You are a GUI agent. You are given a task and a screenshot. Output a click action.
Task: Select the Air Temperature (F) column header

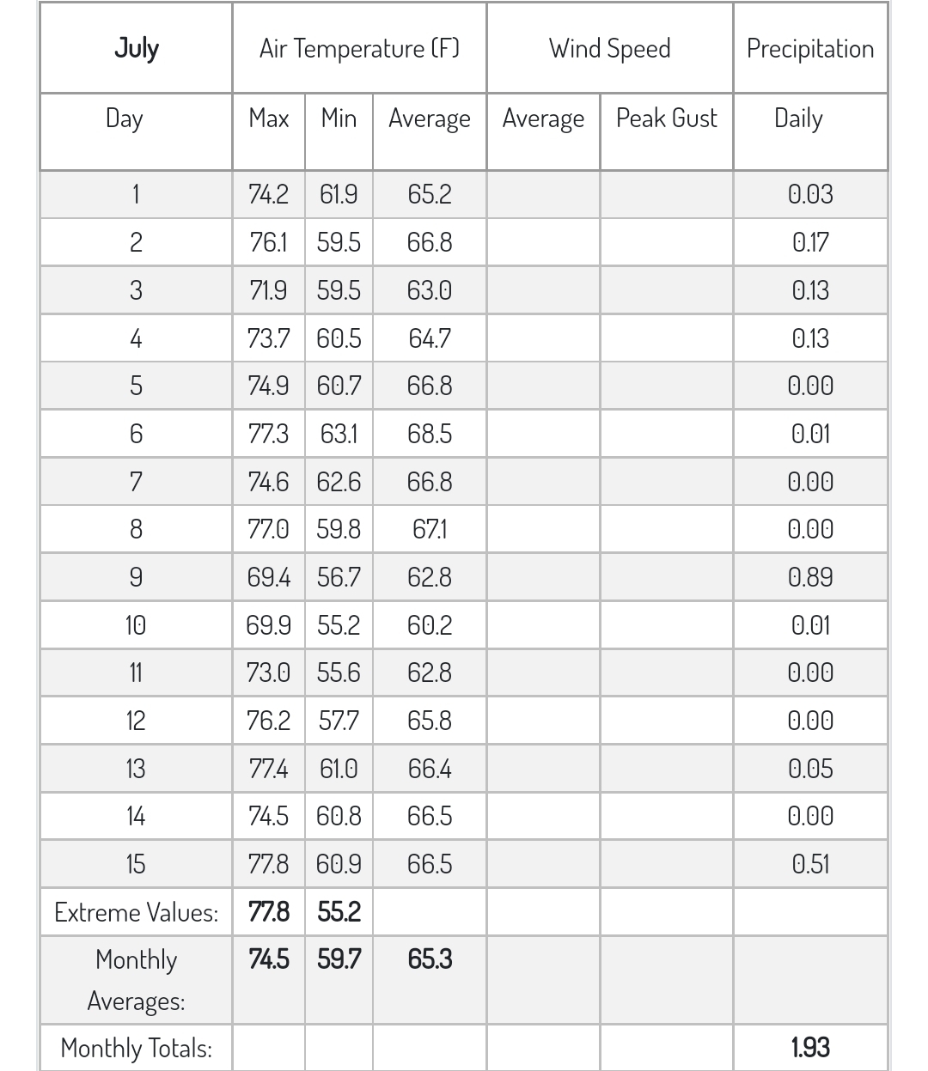359,48
